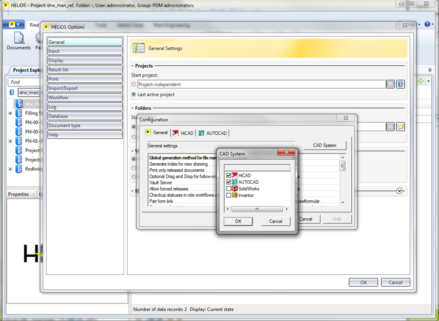Open the Database options category
The image size is (439, 321).
point(85,116)
